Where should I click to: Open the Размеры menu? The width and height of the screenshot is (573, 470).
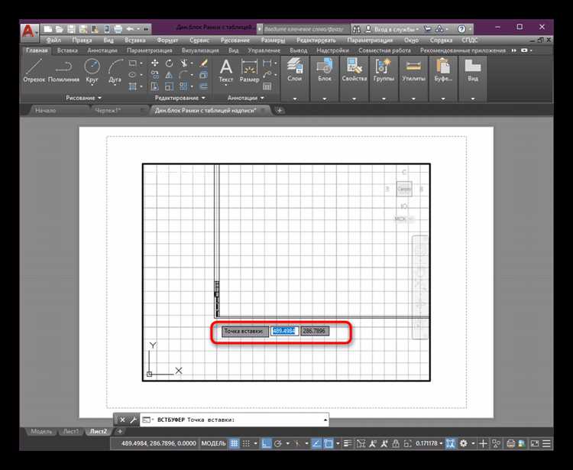[x=273, y=41]
